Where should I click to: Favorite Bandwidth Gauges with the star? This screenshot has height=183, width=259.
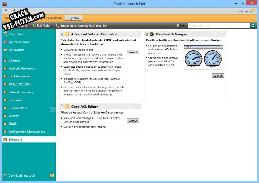pos(215,34)
